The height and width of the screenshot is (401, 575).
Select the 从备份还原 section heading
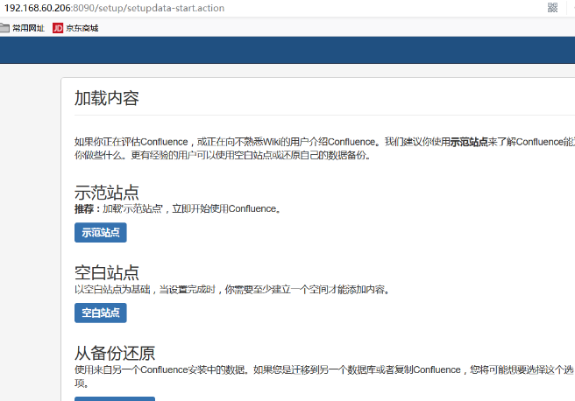(x=115, y=354)
